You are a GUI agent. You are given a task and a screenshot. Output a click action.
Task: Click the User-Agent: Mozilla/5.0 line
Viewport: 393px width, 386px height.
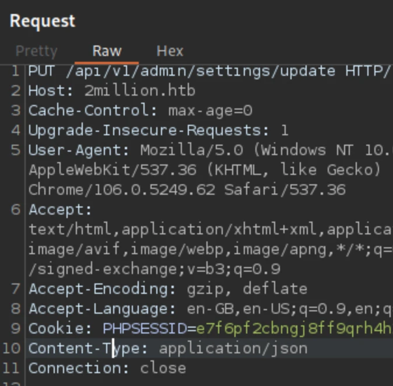pos(210,150)
